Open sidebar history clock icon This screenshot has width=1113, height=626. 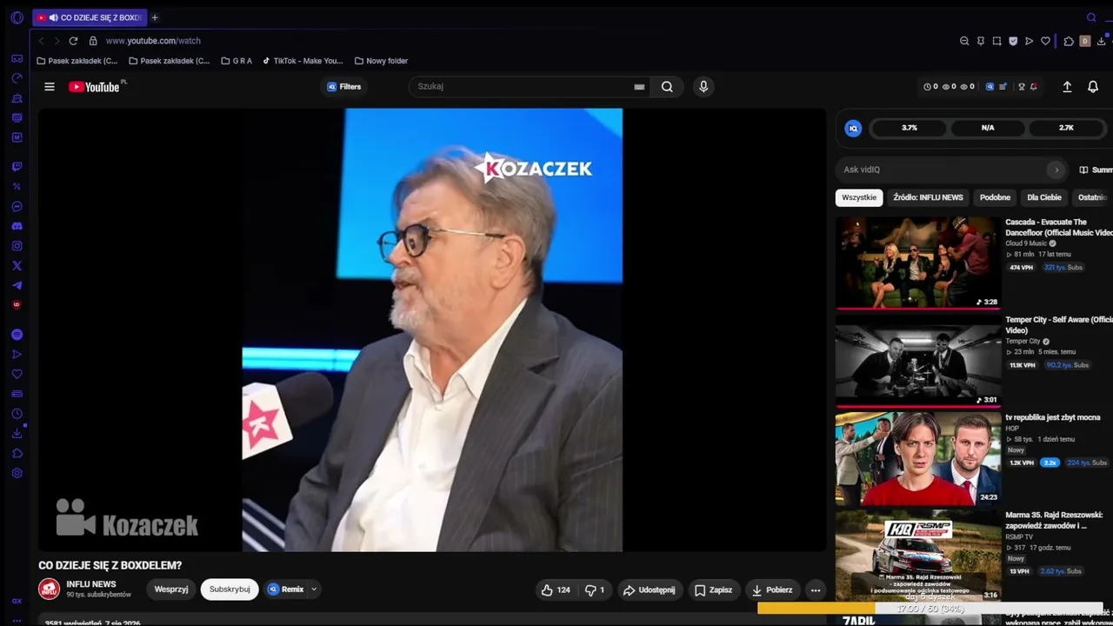point(17,414)
